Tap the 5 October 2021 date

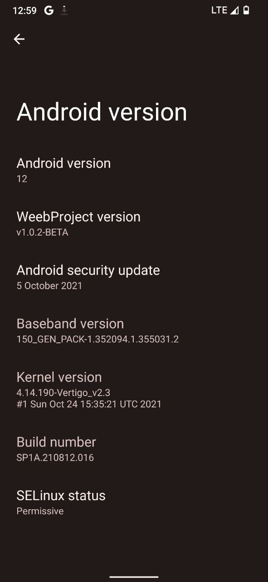tap(49, 286)
